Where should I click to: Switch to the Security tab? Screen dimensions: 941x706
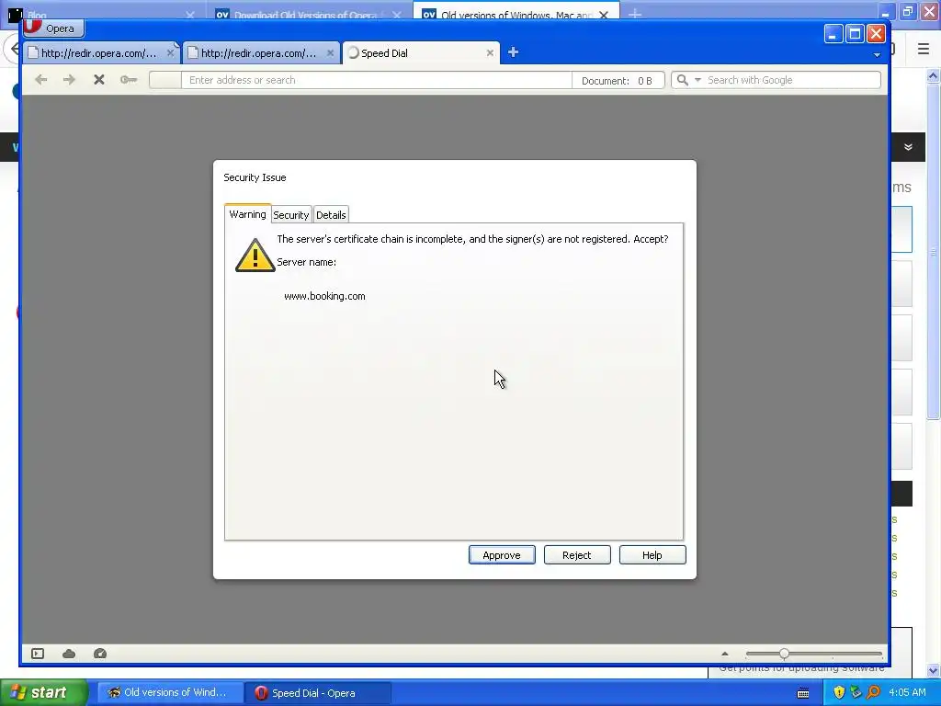291,215
